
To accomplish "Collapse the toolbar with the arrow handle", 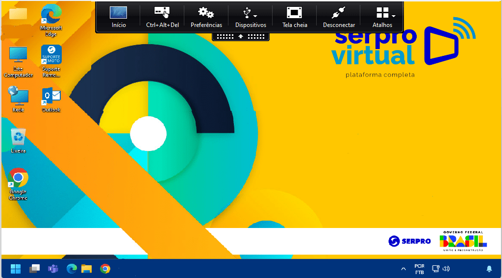I will click(x=241, y=36).
